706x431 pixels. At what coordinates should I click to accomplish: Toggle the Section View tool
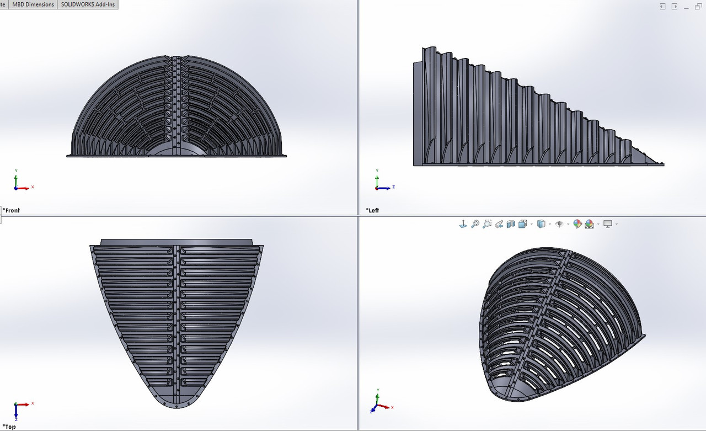tap(511, 224)
